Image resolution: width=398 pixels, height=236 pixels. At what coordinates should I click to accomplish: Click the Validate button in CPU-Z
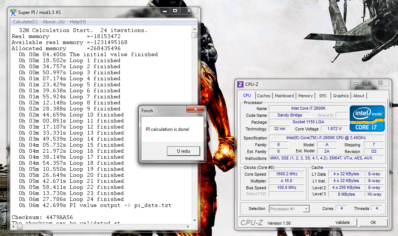click(x=343, y=222)
